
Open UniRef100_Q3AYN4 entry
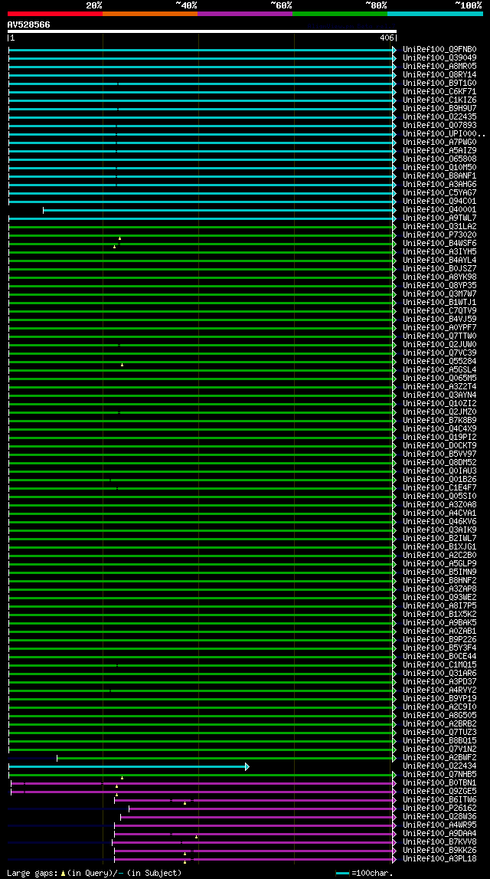[439, 395]
